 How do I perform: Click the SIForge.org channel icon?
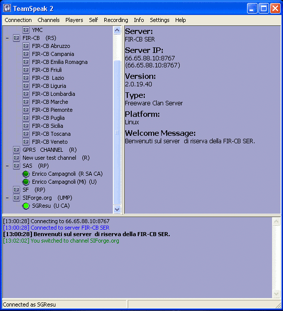coord(16,198)
